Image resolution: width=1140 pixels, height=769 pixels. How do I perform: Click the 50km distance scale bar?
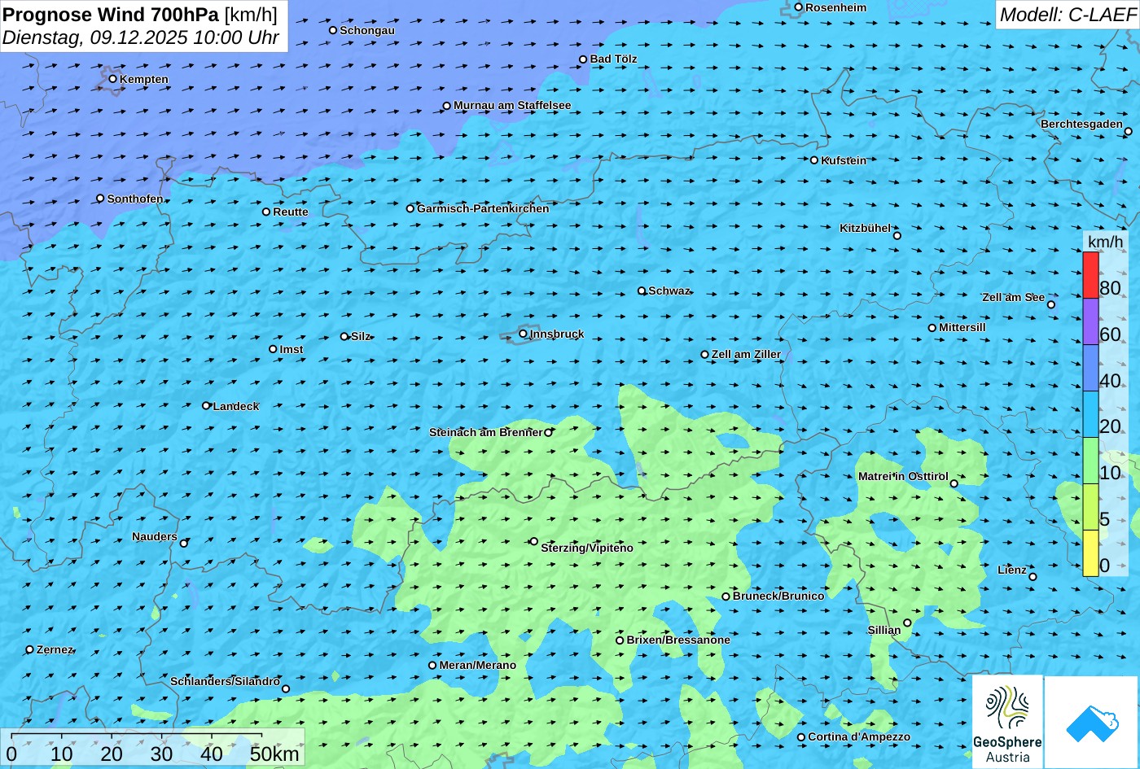click(137, 735)
